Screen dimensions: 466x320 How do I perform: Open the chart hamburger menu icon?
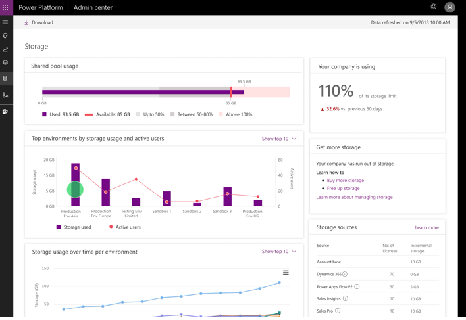point(286,273)
